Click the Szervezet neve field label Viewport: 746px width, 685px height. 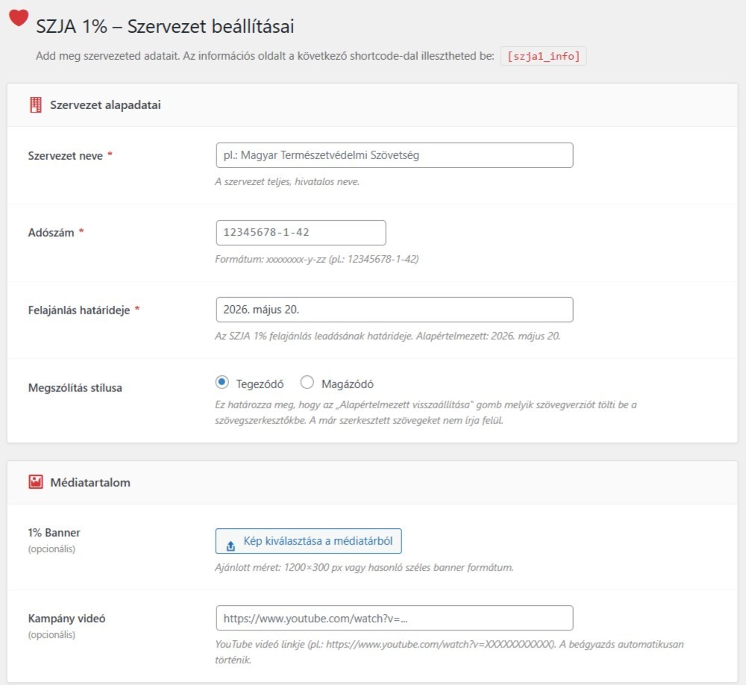(66, 156)
